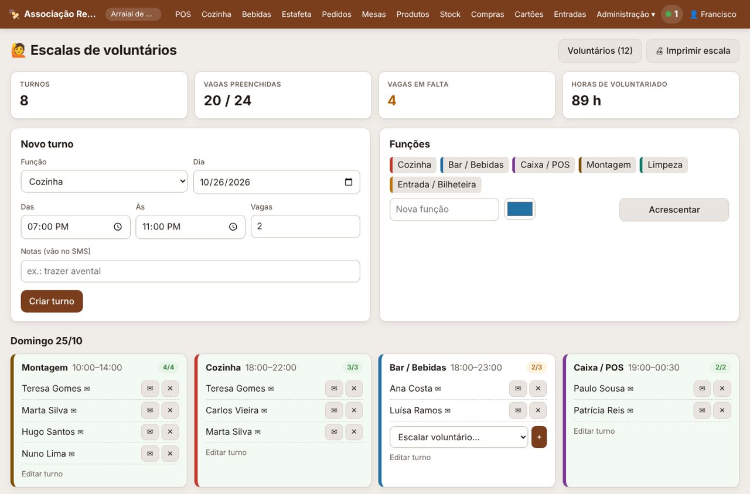Viewport: 750px width, 494px height.
Task: Click the Criar turno button
Action: click(x=52, y=301)
